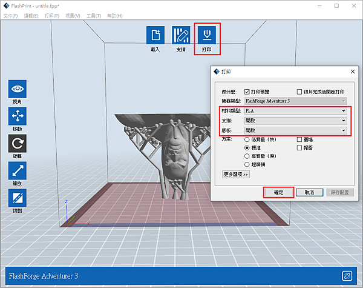363x288 pixels.
Task: Open the 支撐 dropdown in the print dialog
Action: pyautogui.click(x=296, y=121)
